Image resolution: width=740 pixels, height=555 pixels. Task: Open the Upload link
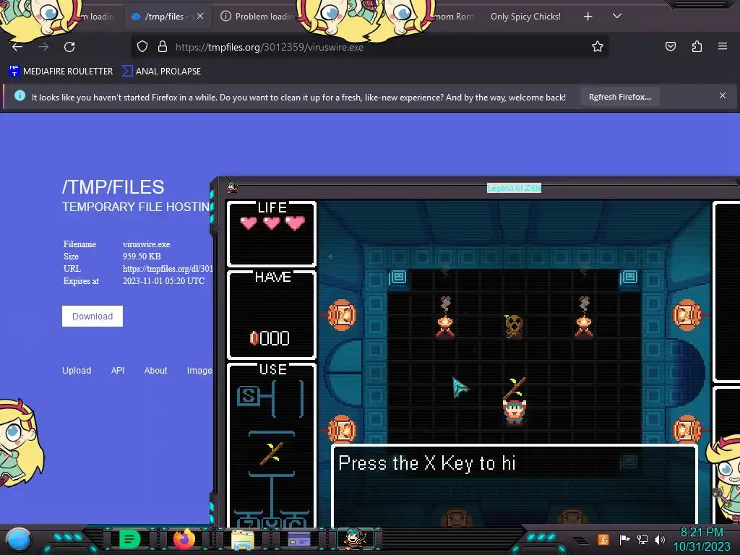(77, 371)
